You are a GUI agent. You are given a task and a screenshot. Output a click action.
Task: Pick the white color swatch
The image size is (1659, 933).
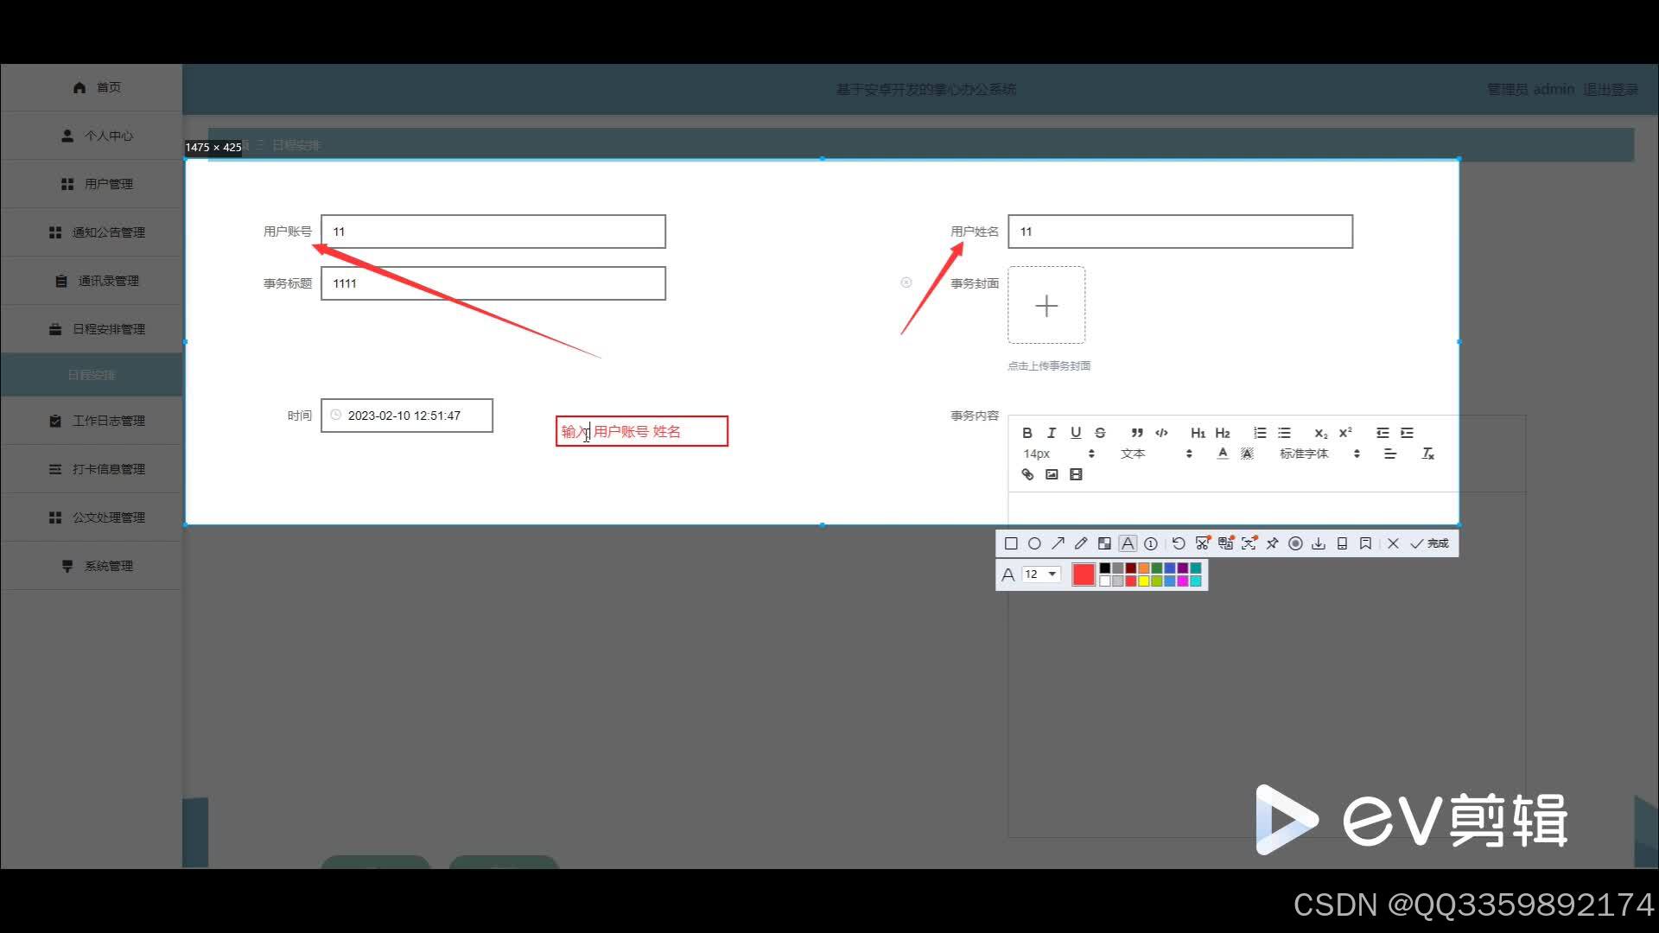coord(1105,581)
